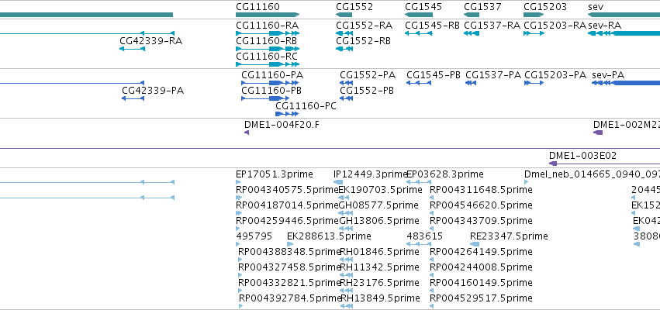Click the DME1-003E02 clone feature
The image size is (660, 310).
pos(604,164)
